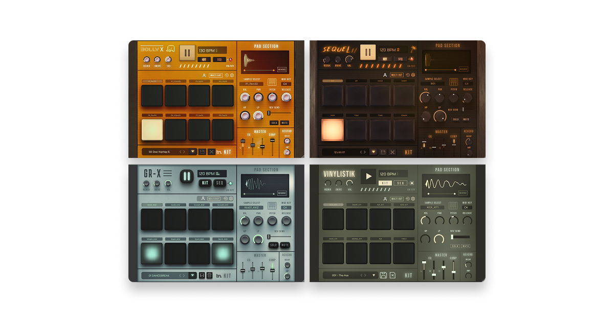
Task: Click the Mute button in GR-X
Action: click(285, 245)
